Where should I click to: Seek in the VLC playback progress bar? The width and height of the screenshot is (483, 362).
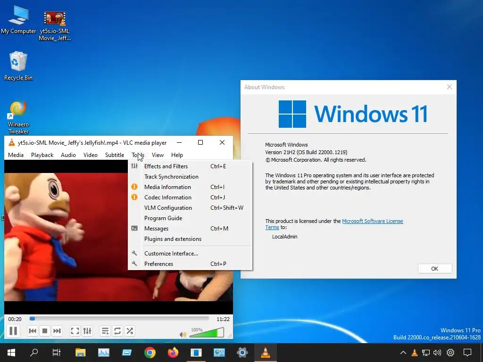click(x=119, y=319)
